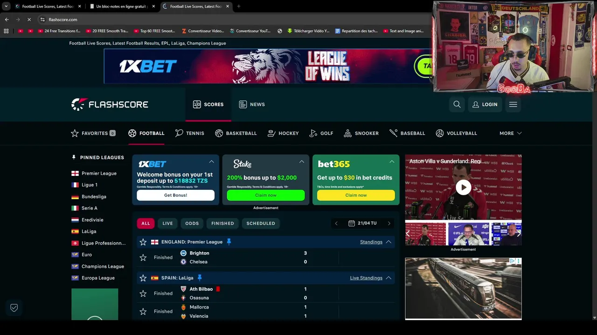Select the Tennis sport tab
Image resolution: width=597 pixels, height=335 pixels.
[190, 133]
